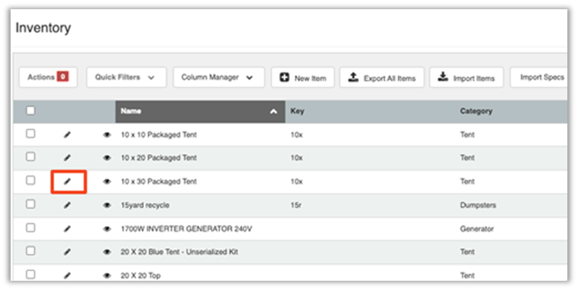This screenshot has height=290, width=578.
Task: Edit the 10 x 10 Packaged Tent item
Action: point(68,134)
